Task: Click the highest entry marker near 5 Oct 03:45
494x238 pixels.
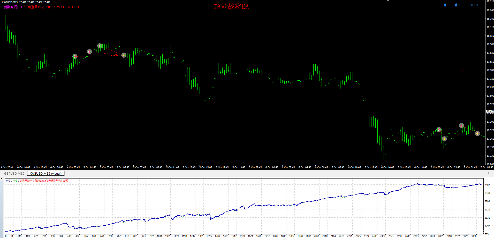Action: click(100, 46)
